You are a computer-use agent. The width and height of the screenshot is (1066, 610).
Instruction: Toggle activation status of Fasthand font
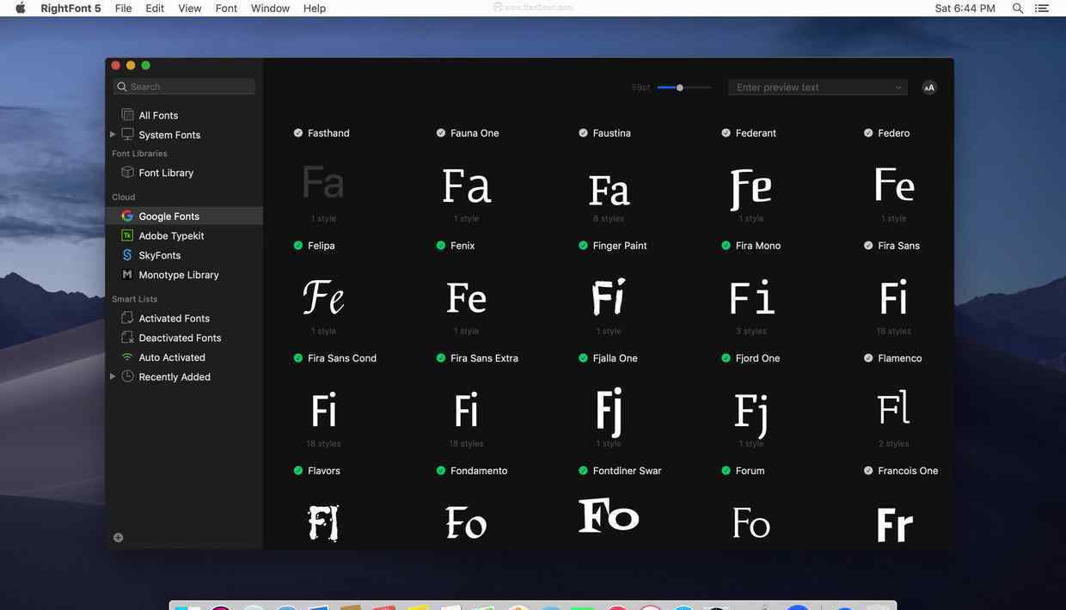pos(298,133)
